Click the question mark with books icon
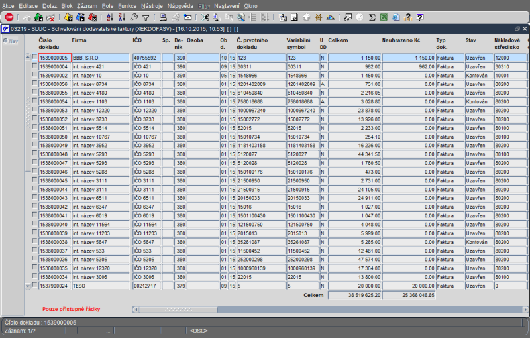Viewport: 530px width, 338px height. (408, 17)
